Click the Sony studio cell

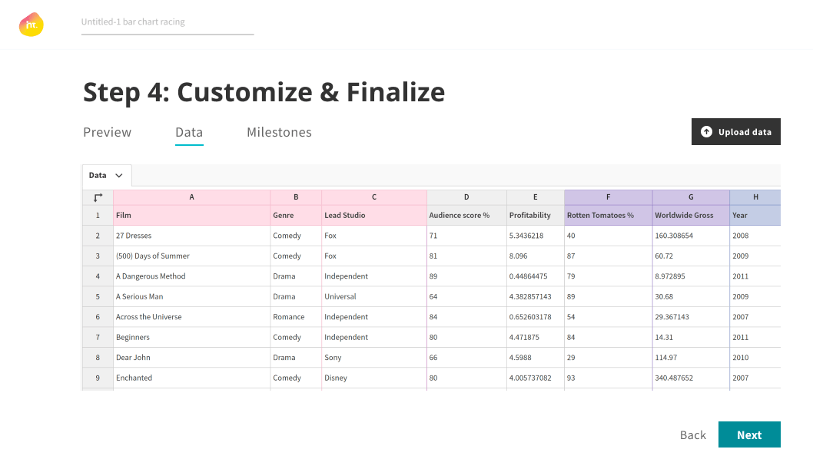click(373, 358)
